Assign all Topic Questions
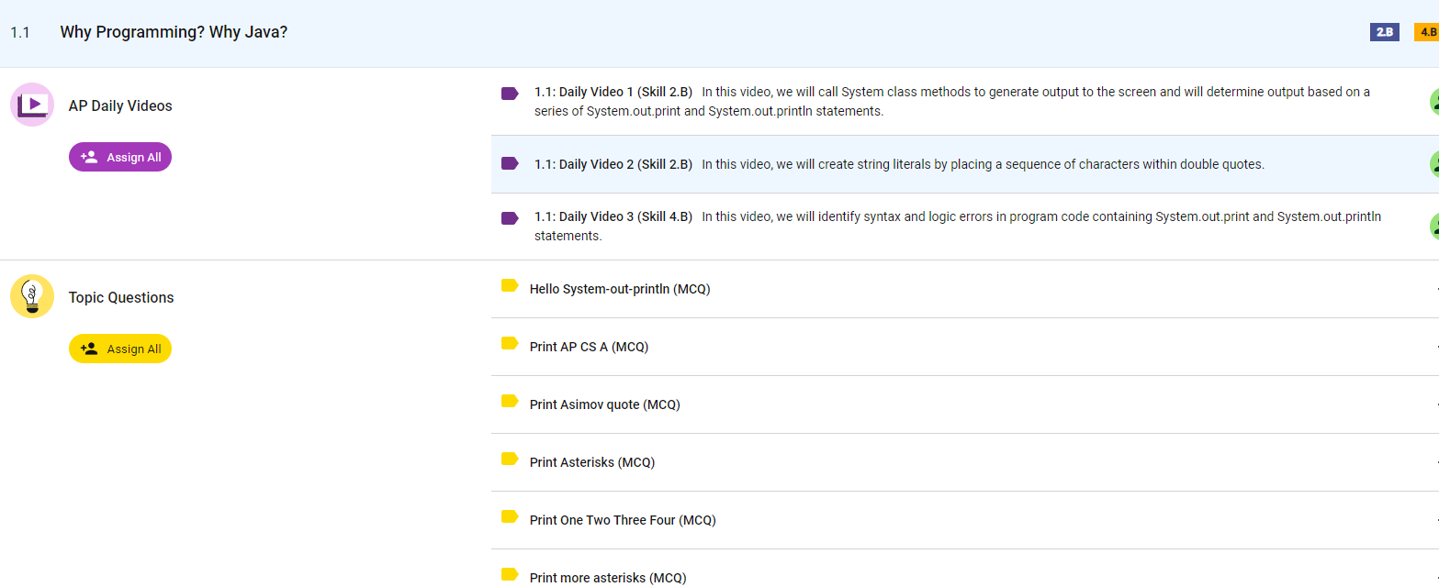This screenshot has width=1439, height=587. pos(120,349)
